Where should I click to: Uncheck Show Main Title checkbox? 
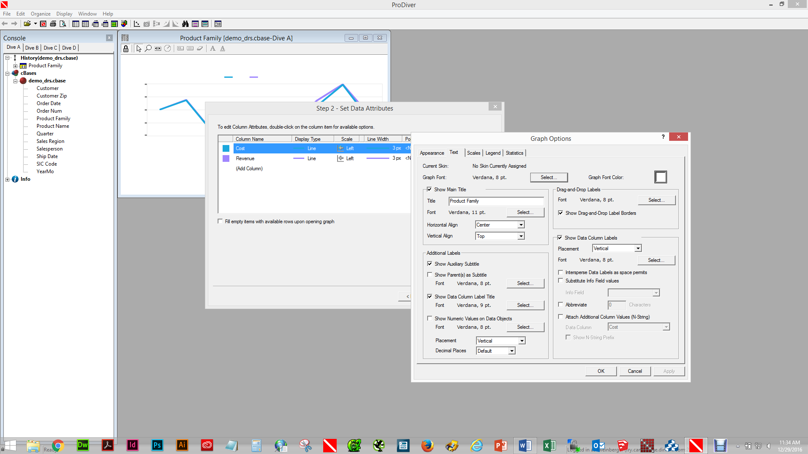point(429,190)
